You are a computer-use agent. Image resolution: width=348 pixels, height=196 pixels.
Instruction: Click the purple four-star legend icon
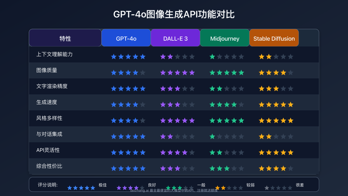(x=130, y=188)
